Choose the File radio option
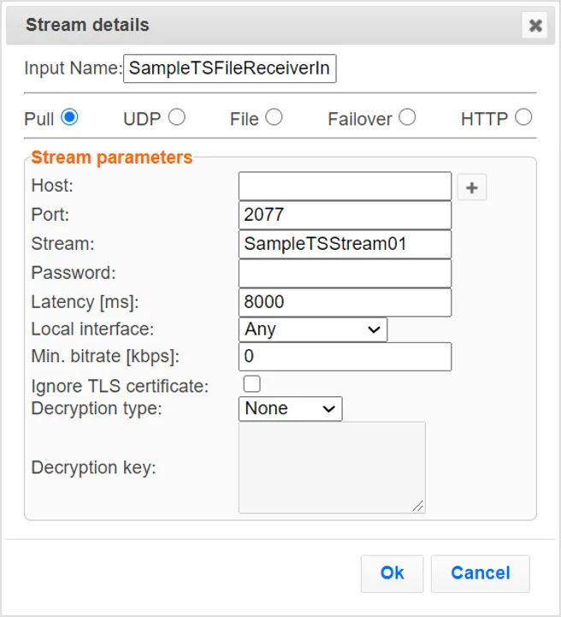The height and width of the screenshot is (617, 561). [274, 117]
